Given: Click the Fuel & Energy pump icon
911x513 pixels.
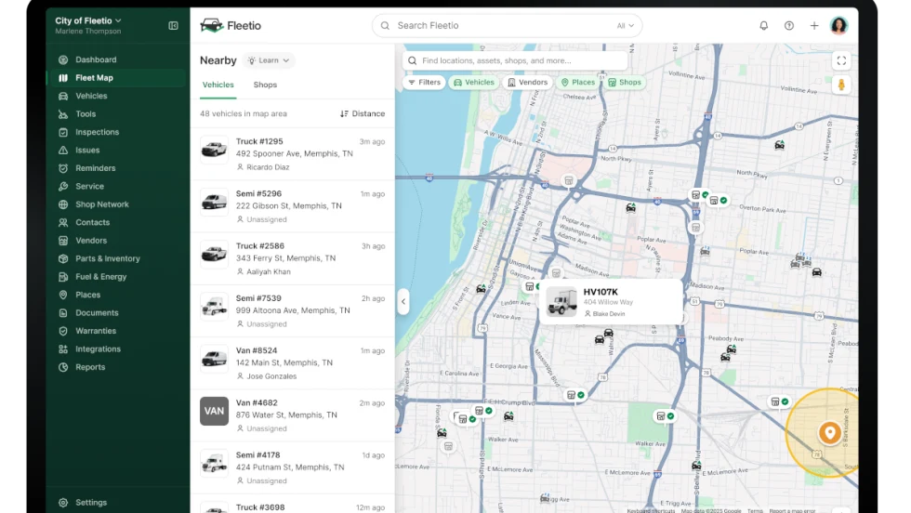Looking at the screenshot, I should [63, 277].
